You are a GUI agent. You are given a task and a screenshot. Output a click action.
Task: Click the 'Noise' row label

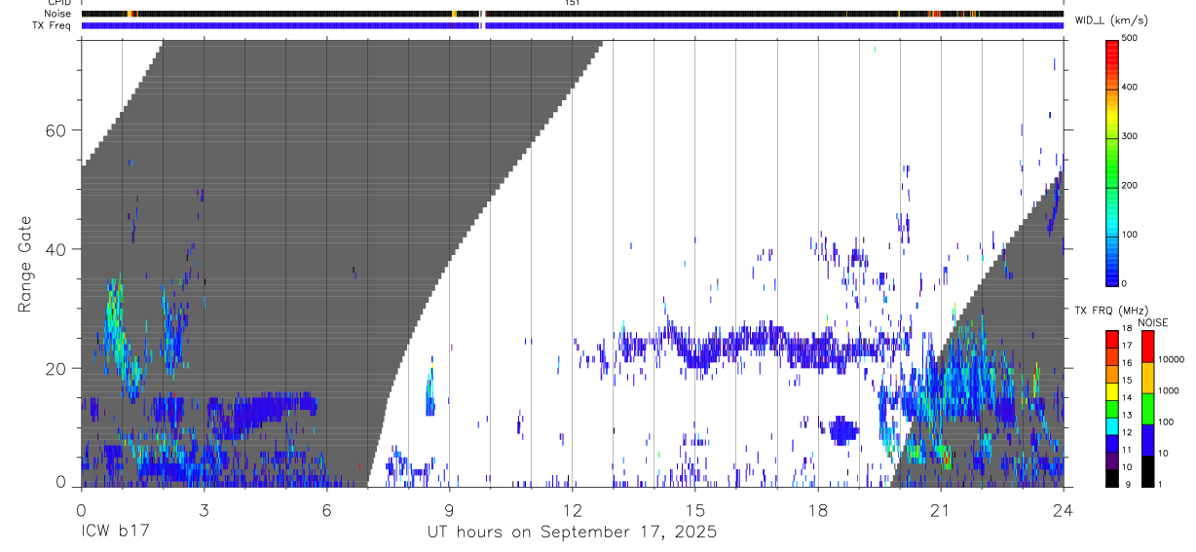[59, 15]
